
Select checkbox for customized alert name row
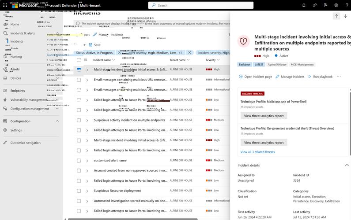79,161
